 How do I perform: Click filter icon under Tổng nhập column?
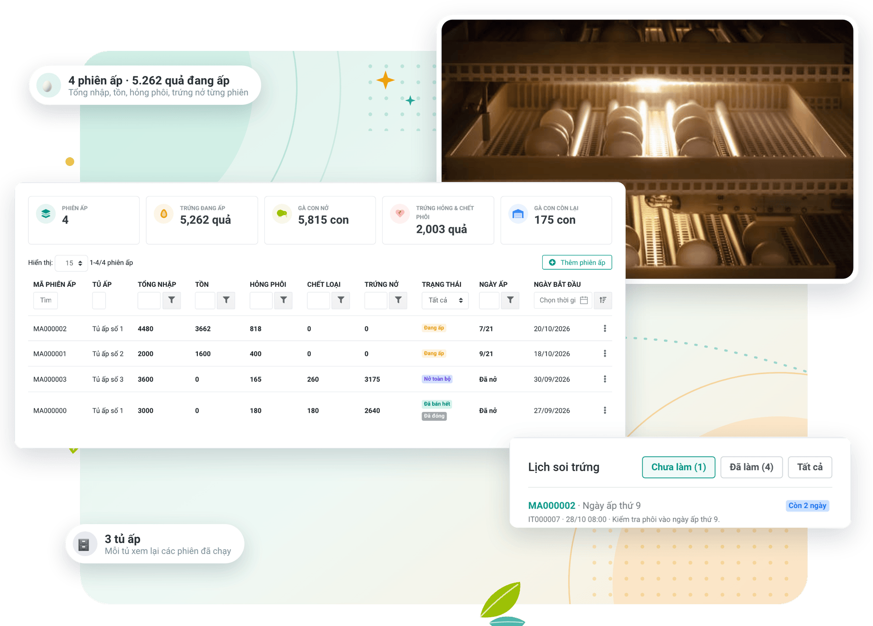tap(172, 300)
